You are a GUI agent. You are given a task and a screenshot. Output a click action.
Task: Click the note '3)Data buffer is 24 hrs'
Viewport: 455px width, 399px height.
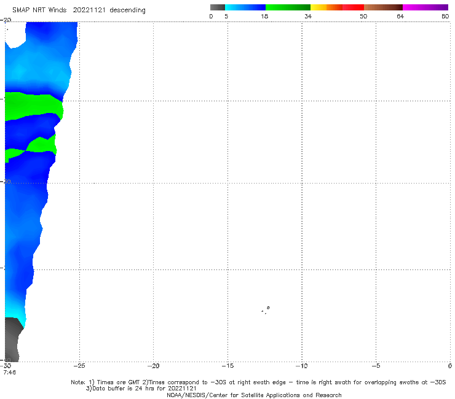point(141,389)
